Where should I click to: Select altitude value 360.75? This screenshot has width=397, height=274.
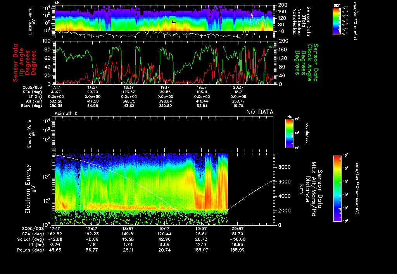[x=129, y=101]
